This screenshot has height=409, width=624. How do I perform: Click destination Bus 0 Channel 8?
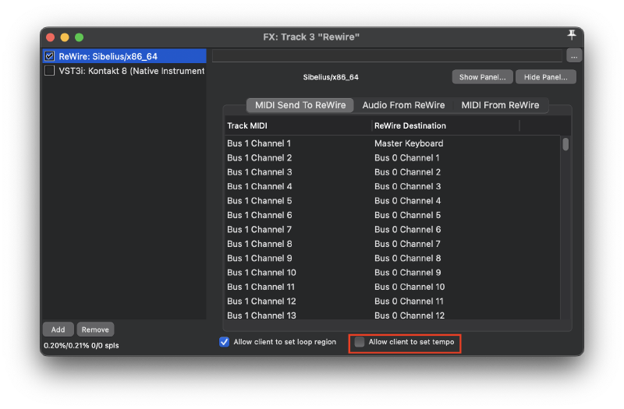pyautogui.click(x=407, y=258)
